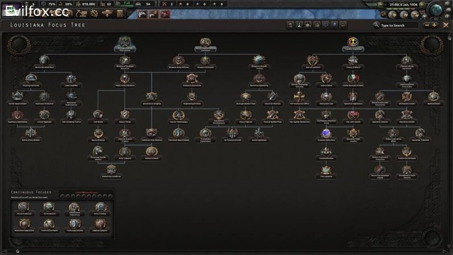Screen dimensions: 453x255
Task: Select the Naval Production continuous focus
Action: click(24, 207)
